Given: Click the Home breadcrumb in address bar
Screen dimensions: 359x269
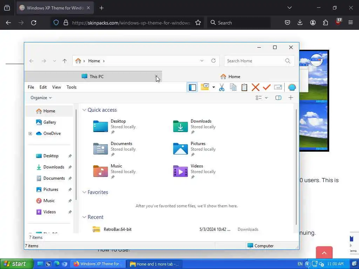Looking at the screenshot, I should click(94, 61).
